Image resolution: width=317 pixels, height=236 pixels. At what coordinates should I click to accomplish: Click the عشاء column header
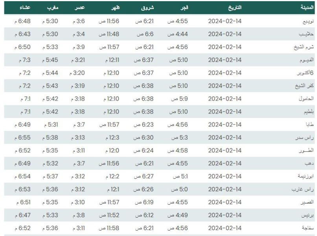click(x=25, y=7)
